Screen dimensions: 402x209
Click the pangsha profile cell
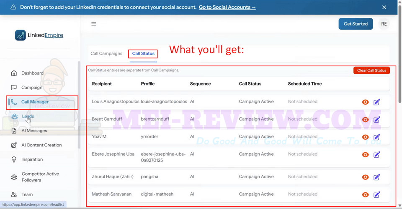149,176
